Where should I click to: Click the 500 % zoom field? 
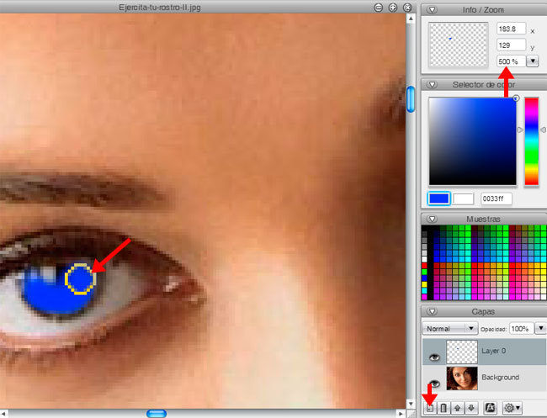[511, 61]
